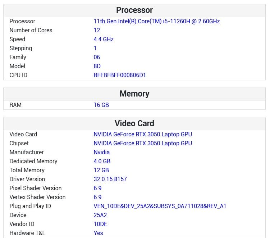Click the Pixel Shader Version label
Screen dimensions: 270x244
tap(35, 188)
